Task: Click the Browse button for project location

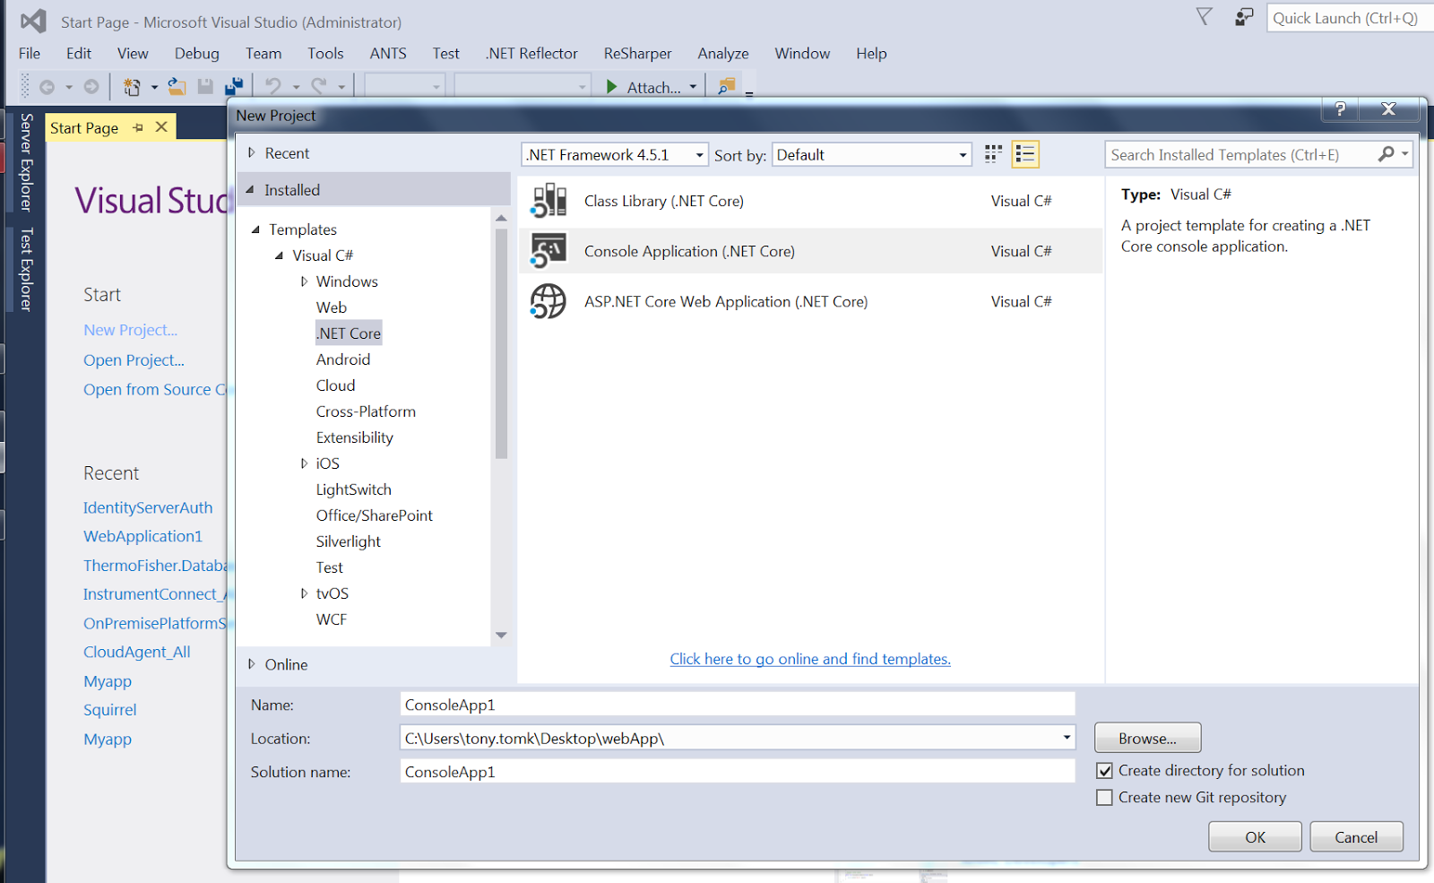Action: [1146, 737]
